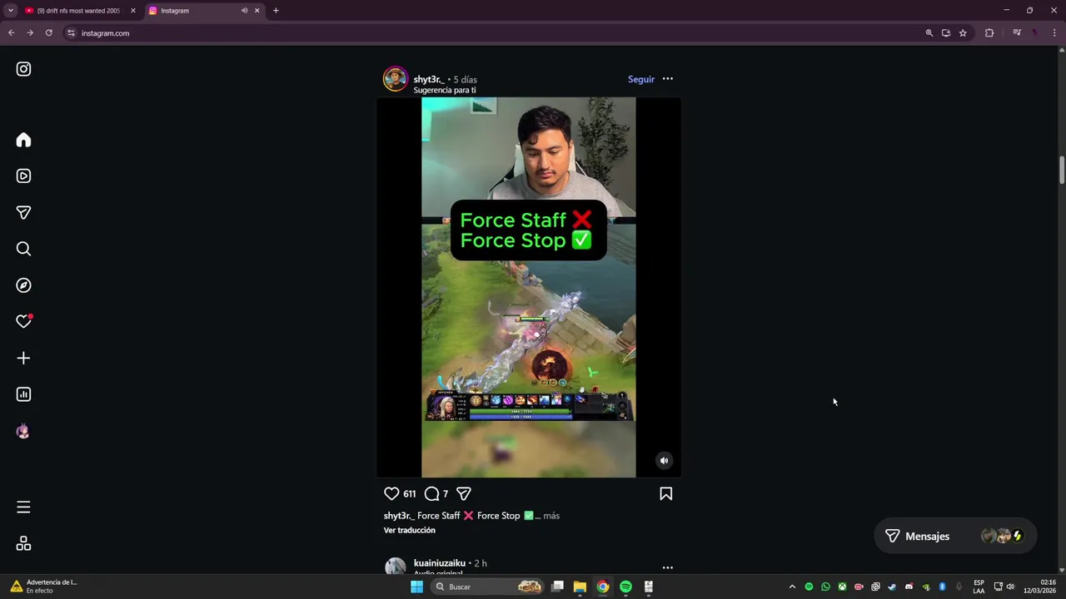Switch the ESP LAA keyboard language
The height and width of the screenshot is (599, 1066).
tap(979, 587)
